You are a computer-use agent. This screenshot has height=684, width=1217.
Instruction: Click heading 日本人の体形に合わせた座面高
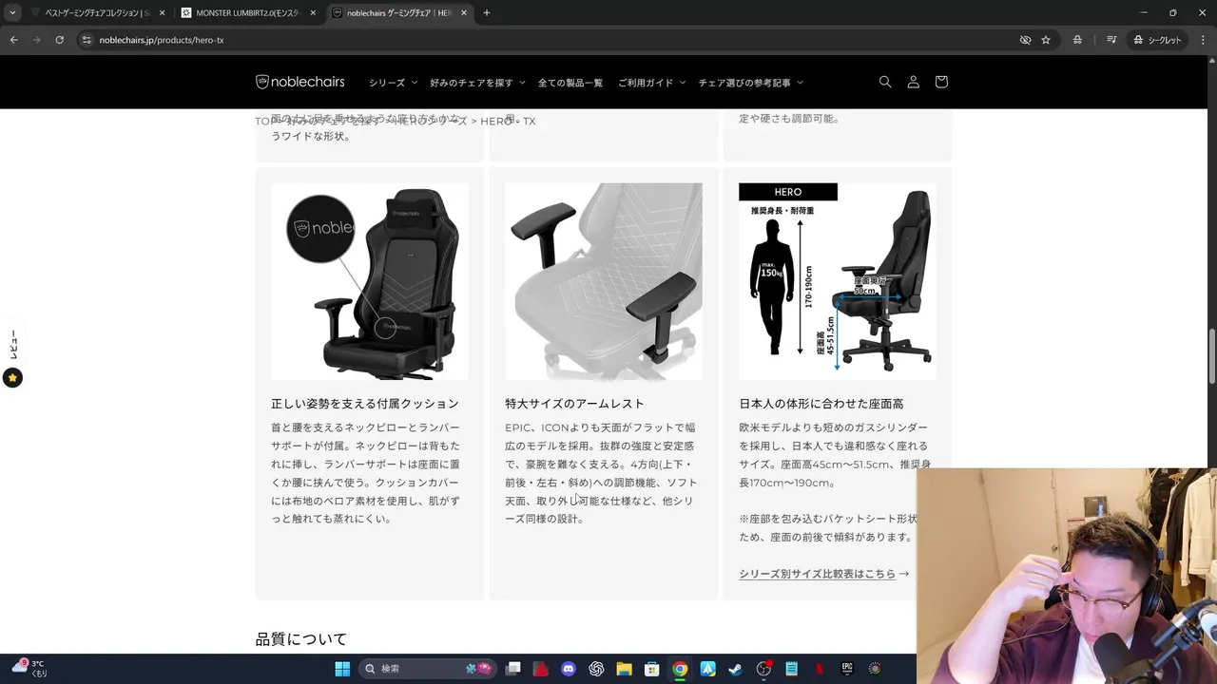tap(821, 404)
